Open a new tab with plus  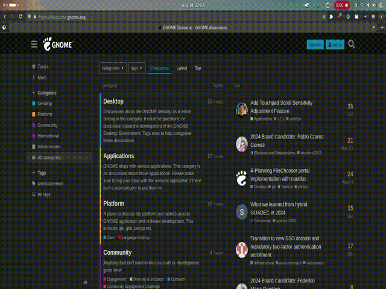click(x=382, y=27)
